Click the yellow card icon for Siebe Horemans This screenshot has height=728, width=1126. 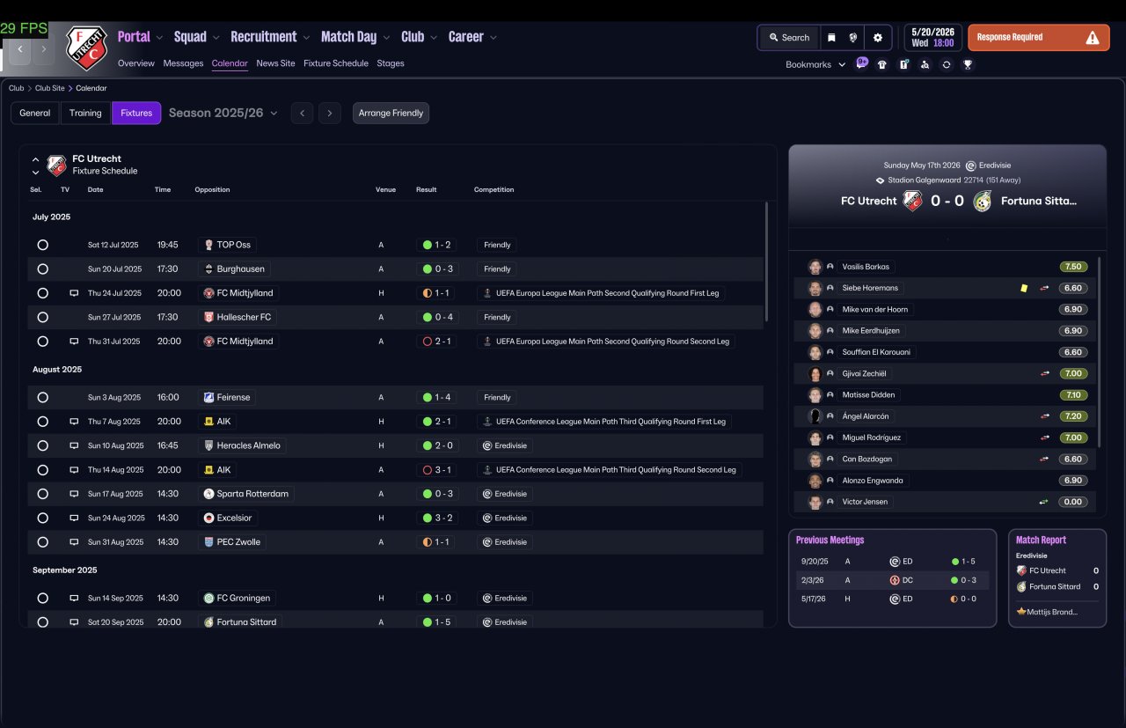point(1024,288)
